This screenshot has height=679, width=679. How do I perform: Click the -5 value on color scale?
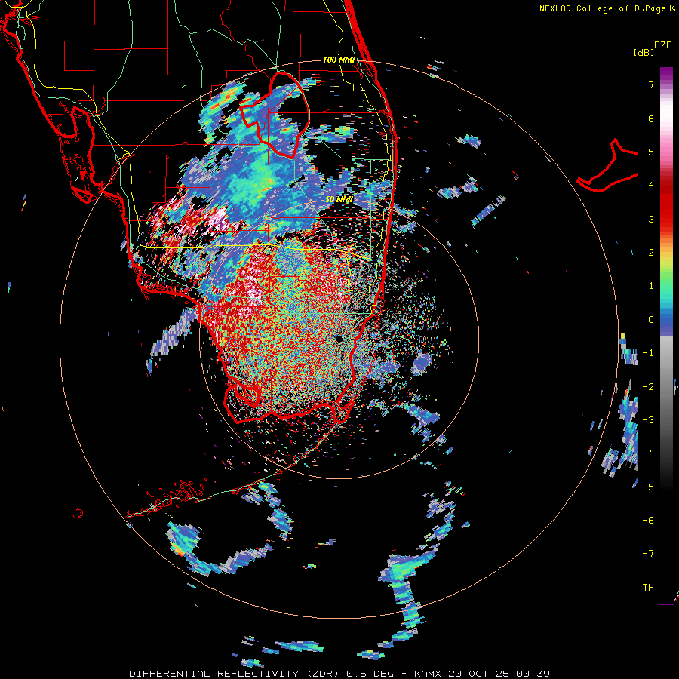click(648, 487)
